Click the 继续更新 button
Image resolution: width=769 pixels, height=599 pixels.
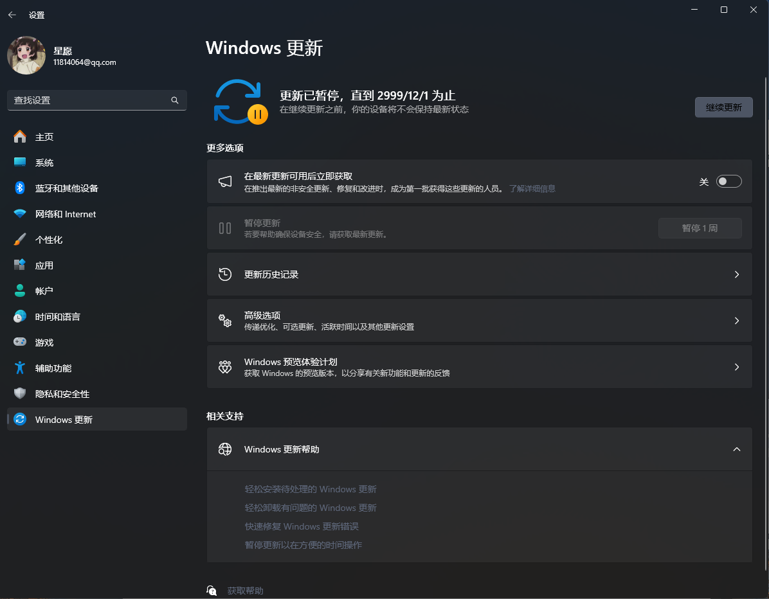pyautogui.click(x=723, y=107)
